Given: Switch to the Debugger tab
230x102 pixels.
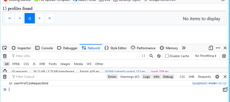Looking at the screenshot, I should click(67, 48).
